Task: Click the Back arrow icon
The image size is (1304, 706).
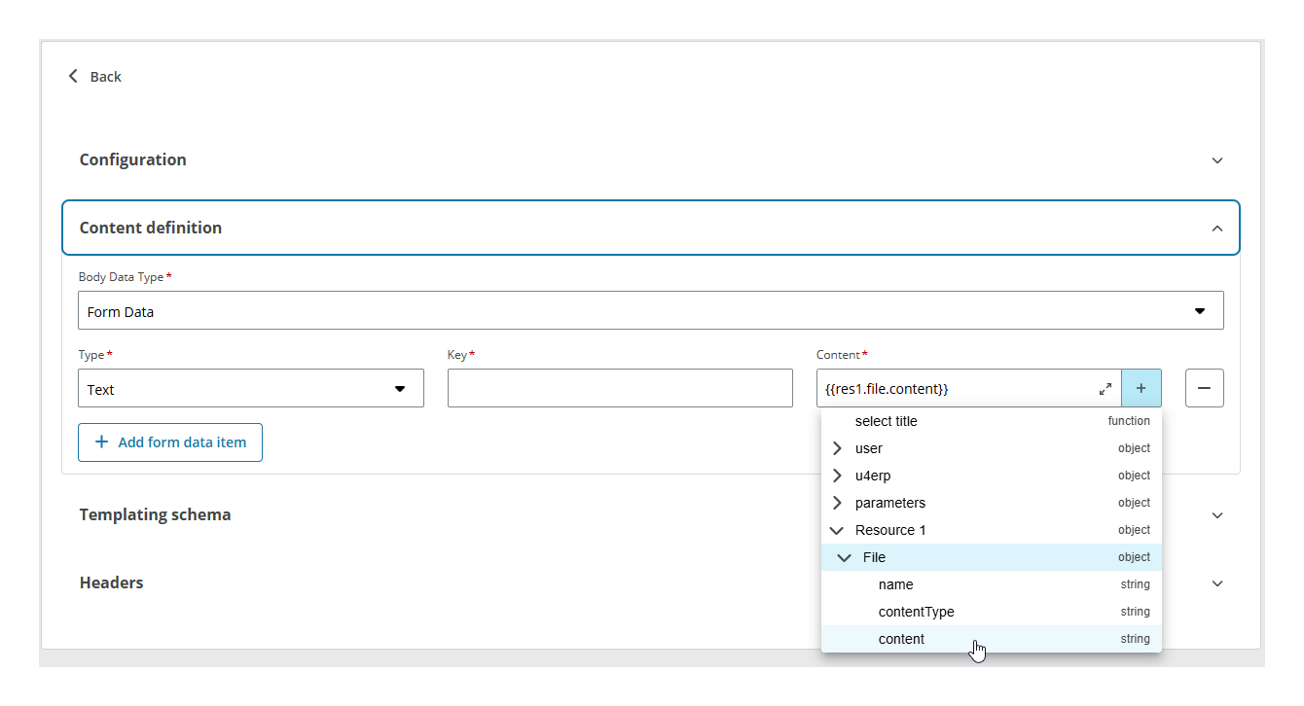Action: coord(72,75)
